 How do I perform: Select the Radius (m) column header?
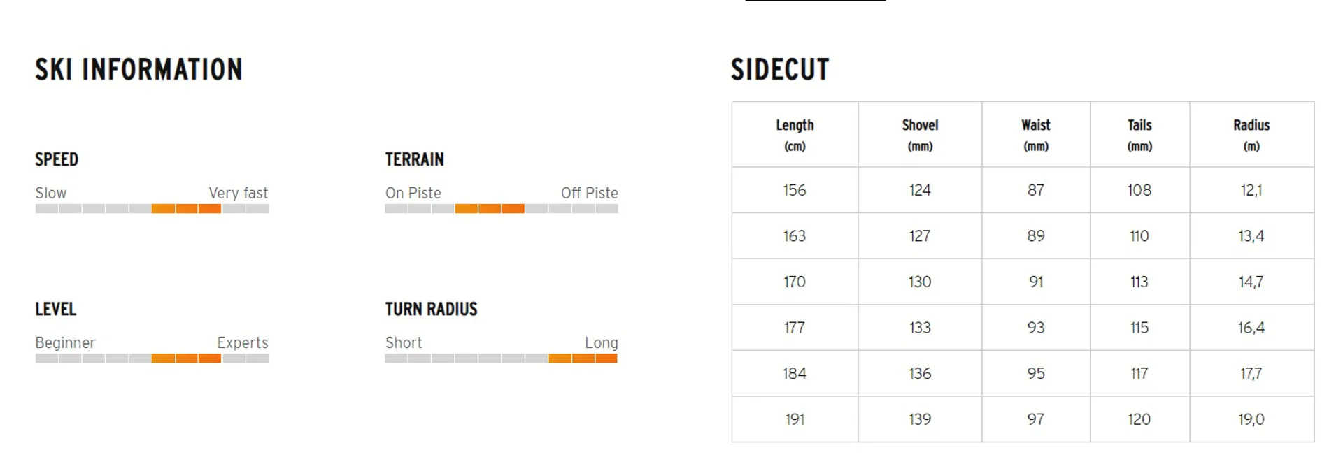[1251, 134]
